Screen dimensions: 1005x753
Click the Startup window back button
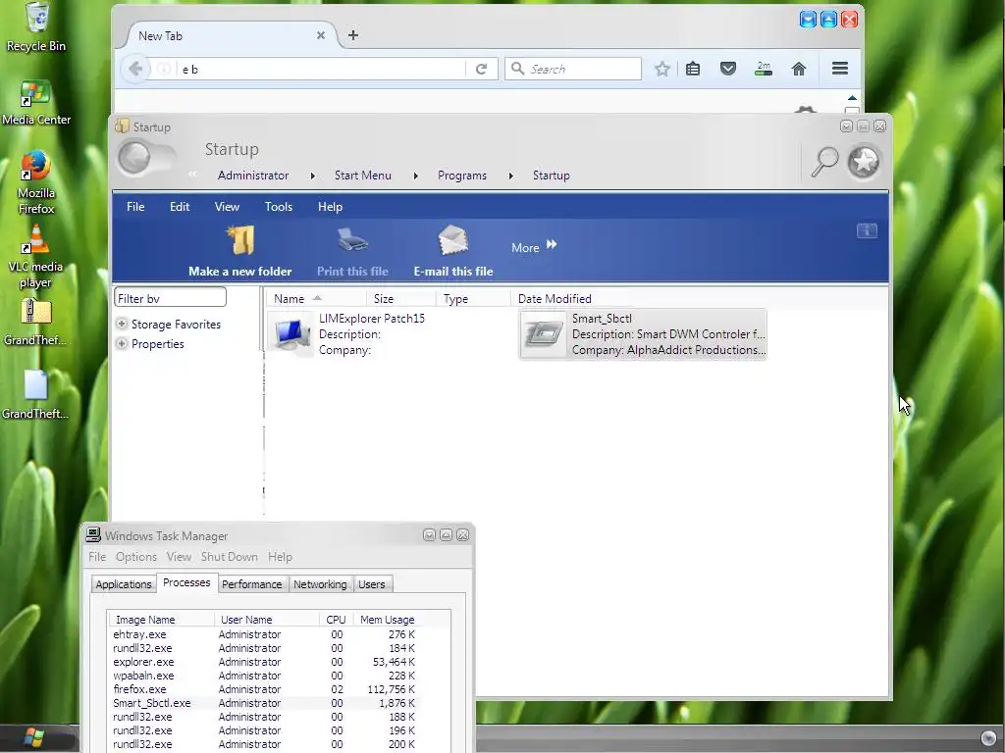(134, 158)
